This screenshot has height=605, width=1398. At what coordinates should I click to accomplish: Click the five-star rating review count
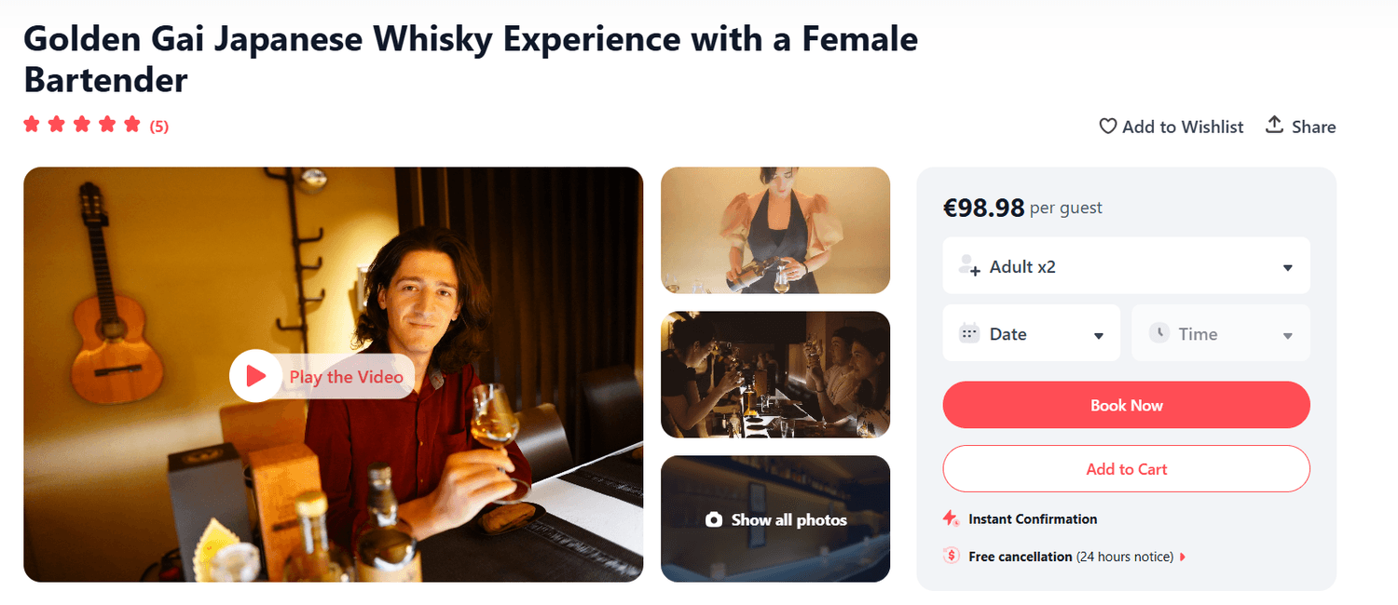point(159,127)
